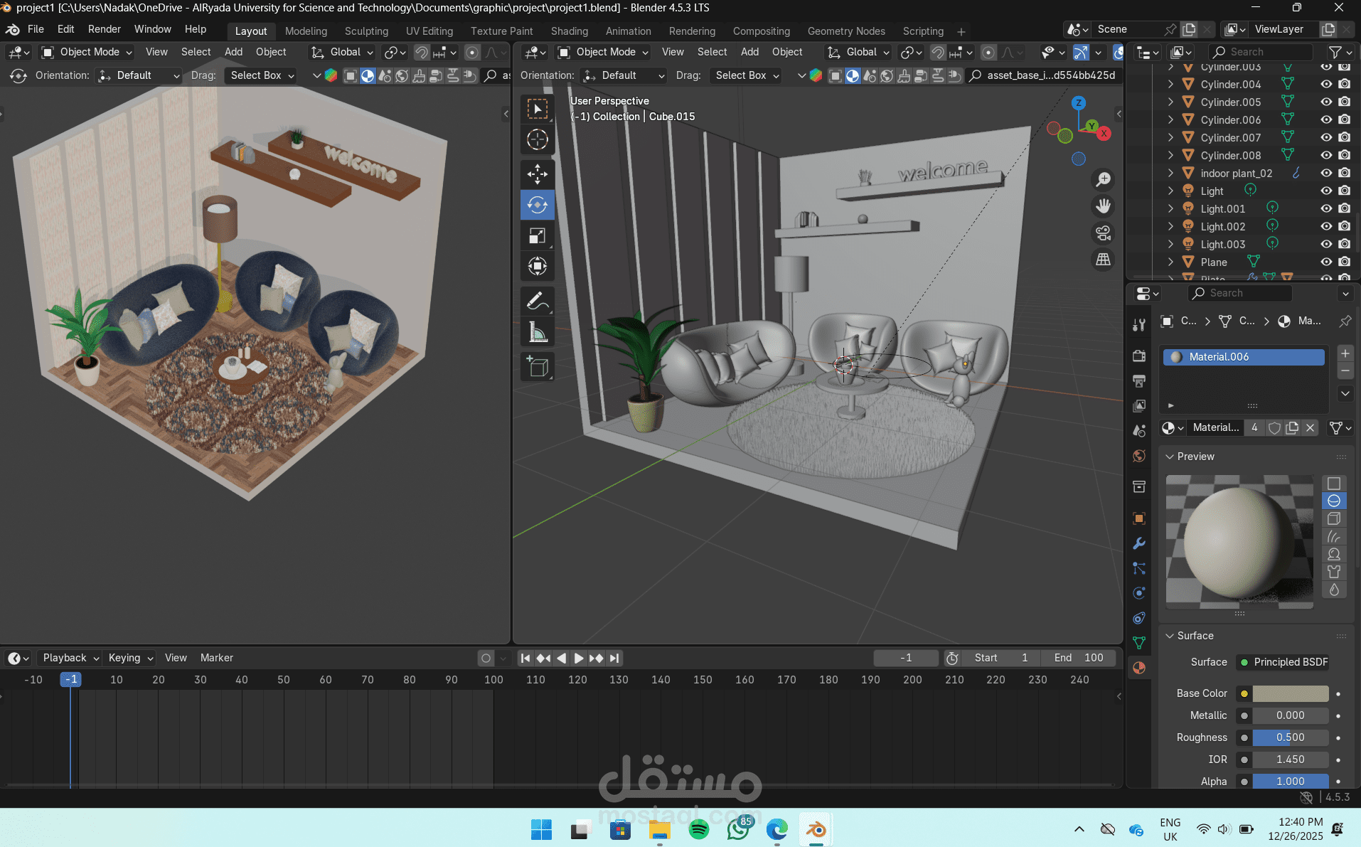Screen dimensions: 1361x847
Task: Select Material.006 slot in list
Action: click(1244, 357)
